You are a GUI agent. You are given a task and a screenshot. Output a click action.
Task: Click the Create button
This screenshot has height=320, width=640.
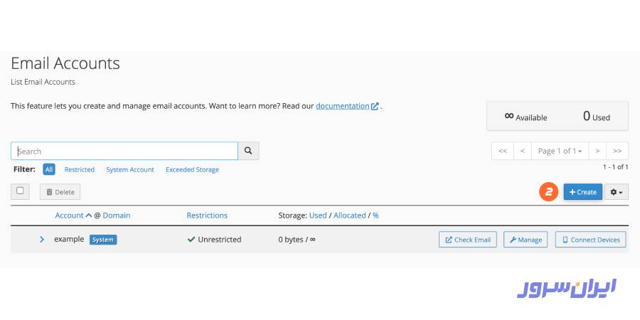point(582,192)
